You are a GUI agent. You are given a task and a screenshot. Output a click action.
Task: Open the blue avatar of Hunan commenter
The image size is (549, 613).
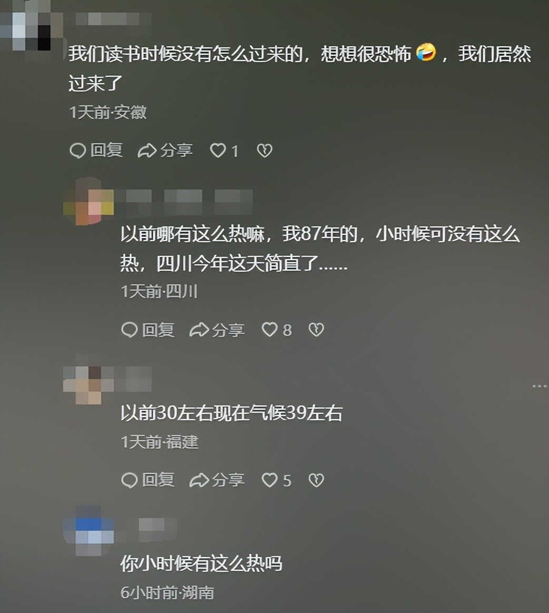click(x=89, y=530)
